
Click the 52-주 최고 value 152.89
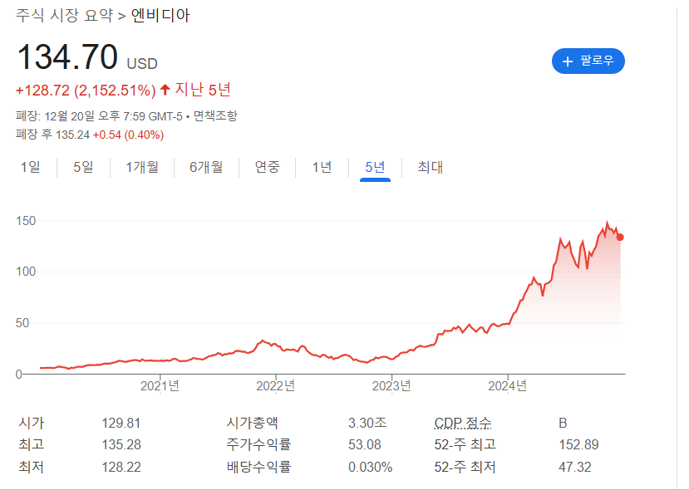578,445
